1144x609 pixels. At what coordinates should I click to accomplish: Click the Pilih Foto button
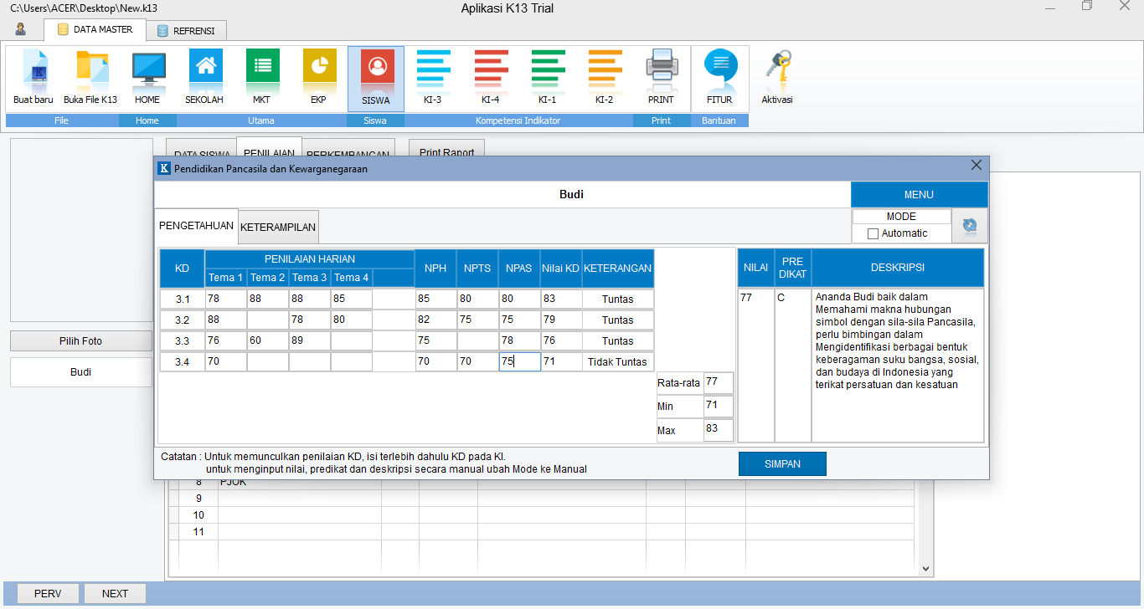pyautogui.click(x=80, y=340)
